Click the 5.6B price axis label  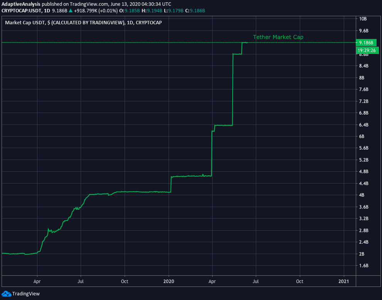point(364,148)
